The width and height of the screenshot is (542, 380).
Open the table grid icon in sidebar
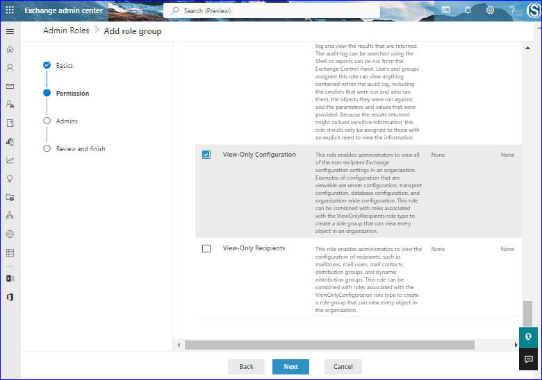point(10,253)
